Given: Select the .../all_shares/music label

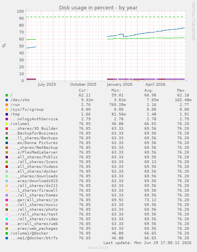Looking at the screenshot, I should pyautogui.click(x=34, y=205).
